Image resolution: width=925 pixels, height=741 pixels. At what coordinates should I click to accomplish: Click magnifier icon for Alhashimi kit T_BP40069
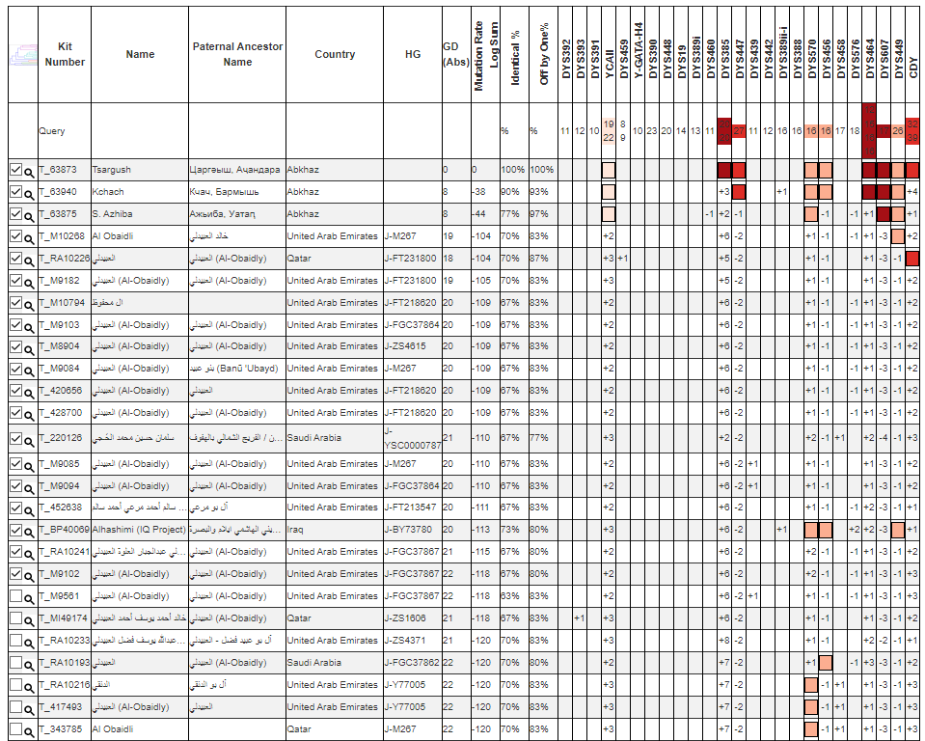[x=30, y=530]
